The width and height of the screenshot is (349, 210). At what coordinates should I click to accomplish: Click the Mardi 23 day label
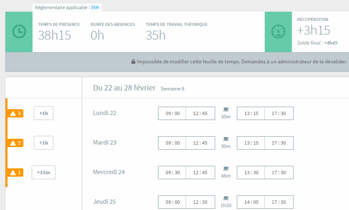click(x=105, y=142)
